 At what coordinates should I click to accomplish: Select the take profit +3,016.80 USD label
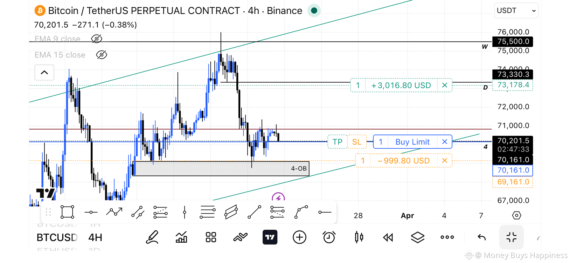[401, 85]
